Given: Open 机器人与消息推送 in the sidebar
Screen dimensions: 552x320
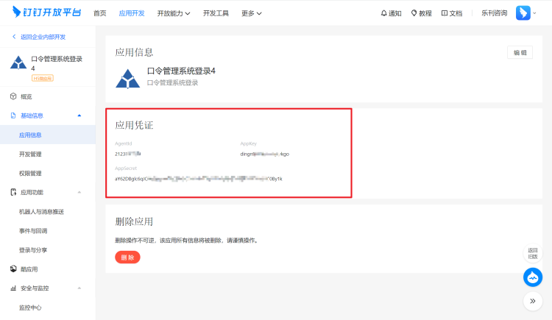Looking at the screenshot, I should [x=41, y=212].
